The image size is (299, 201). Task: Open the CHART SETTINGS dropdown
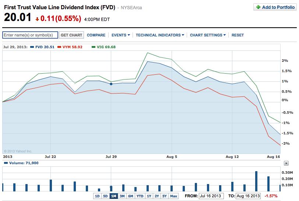[208, 35]
